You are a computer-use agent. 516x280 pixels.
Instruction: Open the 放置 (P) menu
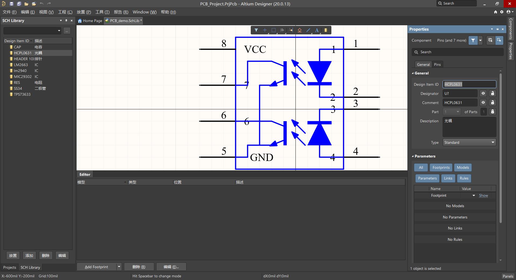(x=84, y=12)
